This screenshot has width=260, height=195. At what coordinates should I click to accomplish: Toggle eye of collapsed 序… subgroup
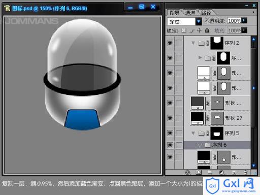[170, 58]
